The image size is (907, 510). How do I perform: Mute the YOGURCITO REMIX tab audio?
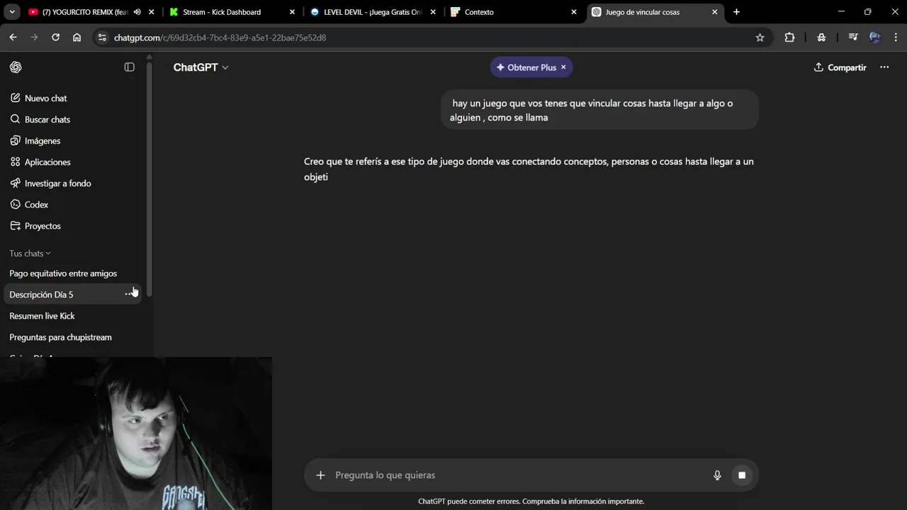coord(137,12)
